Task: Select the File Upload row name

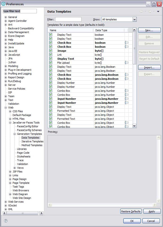Action: (63, 63)
